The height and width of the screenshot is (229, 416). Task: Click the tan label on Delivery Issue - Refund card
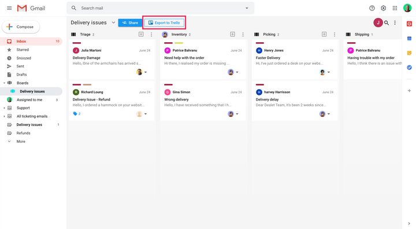87,85
